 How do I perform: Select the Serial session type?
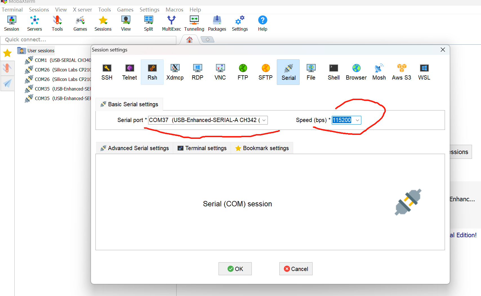(288, 72)
